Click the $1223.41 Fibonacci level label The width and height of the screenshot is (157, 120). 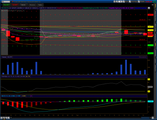pyautogui.click(x=142, y=40)
